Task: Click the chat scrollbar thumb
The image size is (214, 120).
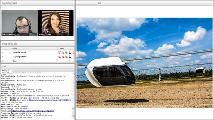Action: (x=73, y=109)
